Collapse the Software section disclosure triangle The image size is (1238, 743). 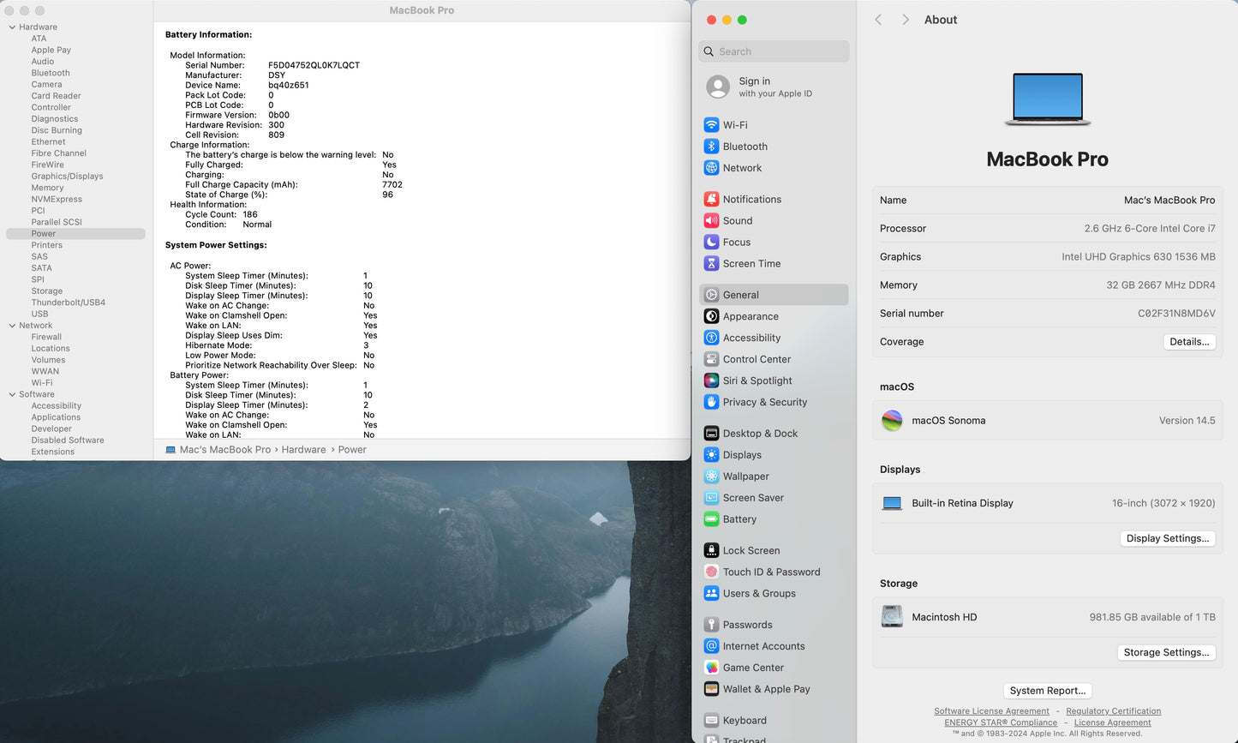pyautogui.click(x=12, y=395)
